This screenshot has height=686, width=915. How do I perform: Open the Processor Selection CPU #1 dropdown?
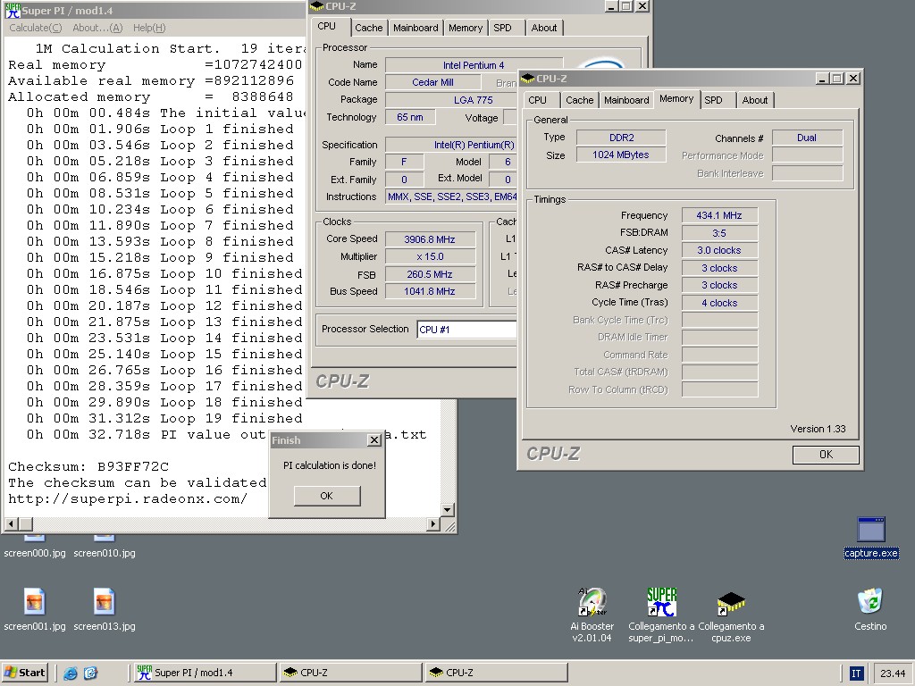466,330
